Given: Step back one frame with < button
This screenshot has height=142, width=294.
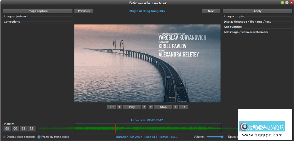Looking at the screenshot, I should 144,107.
